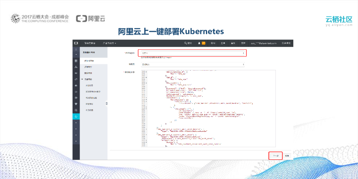Click the 资源编排 ROS sidebar header
This screenshot has width=358, height=179.
pos(94,52)
